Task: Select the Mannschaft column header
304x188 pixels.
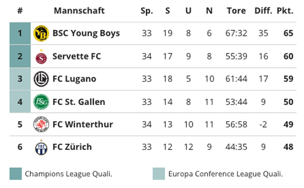Action: pyautogui.click(x=79, y=10)
